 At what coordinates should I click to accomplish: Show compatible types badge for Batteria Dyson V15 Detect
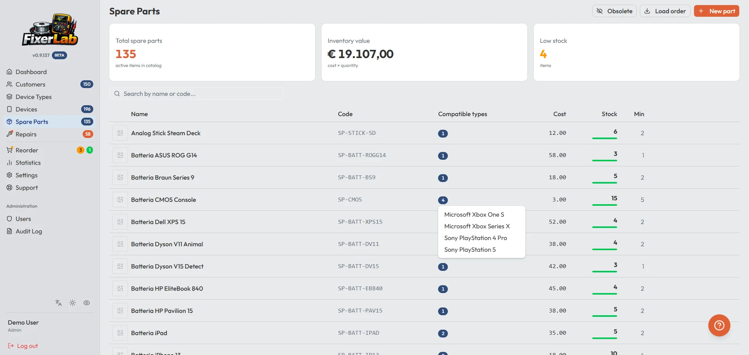pyautogui.click(x=443, y=267)
